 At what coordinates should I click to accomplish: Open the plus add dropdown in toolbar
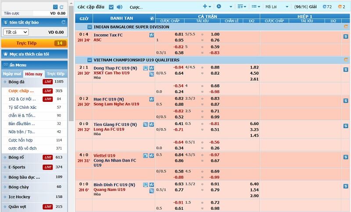pos(207,7)
